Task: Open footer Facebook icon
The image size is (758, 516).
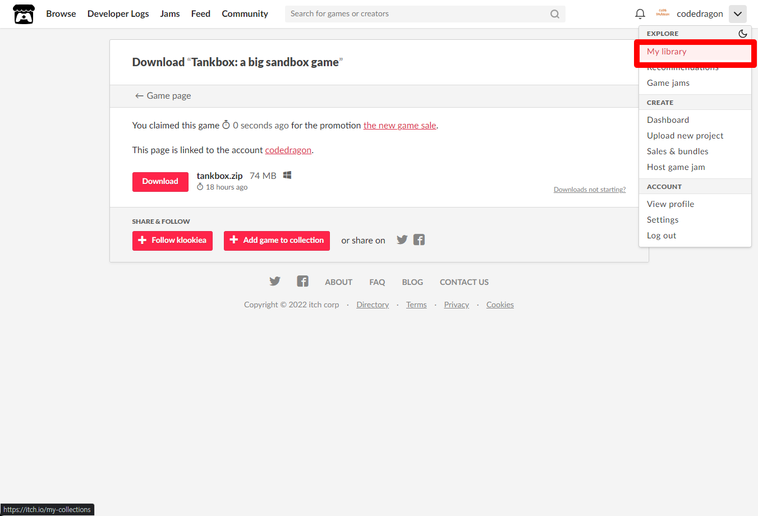Action: pos(303,282)
